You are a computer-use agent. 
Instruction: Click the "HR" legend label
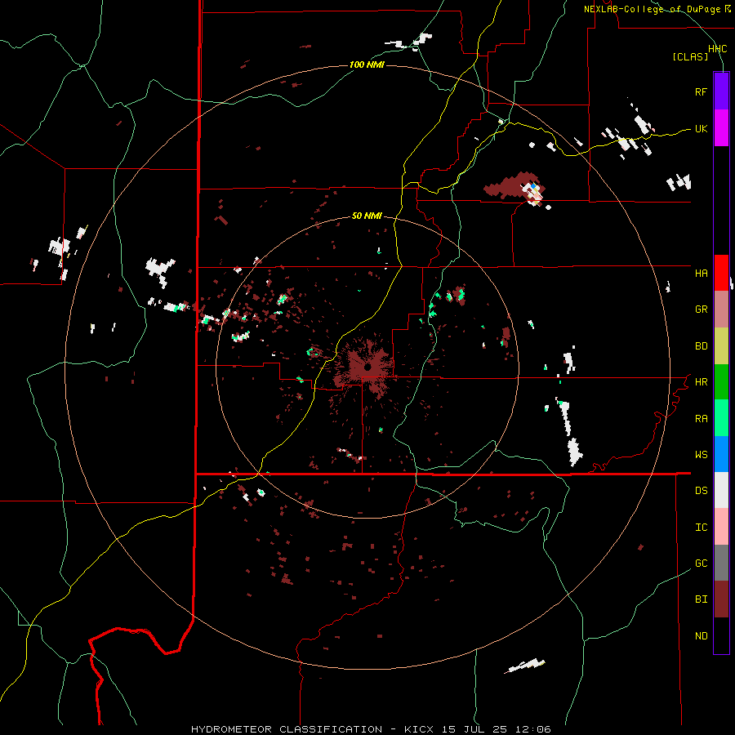701,382
